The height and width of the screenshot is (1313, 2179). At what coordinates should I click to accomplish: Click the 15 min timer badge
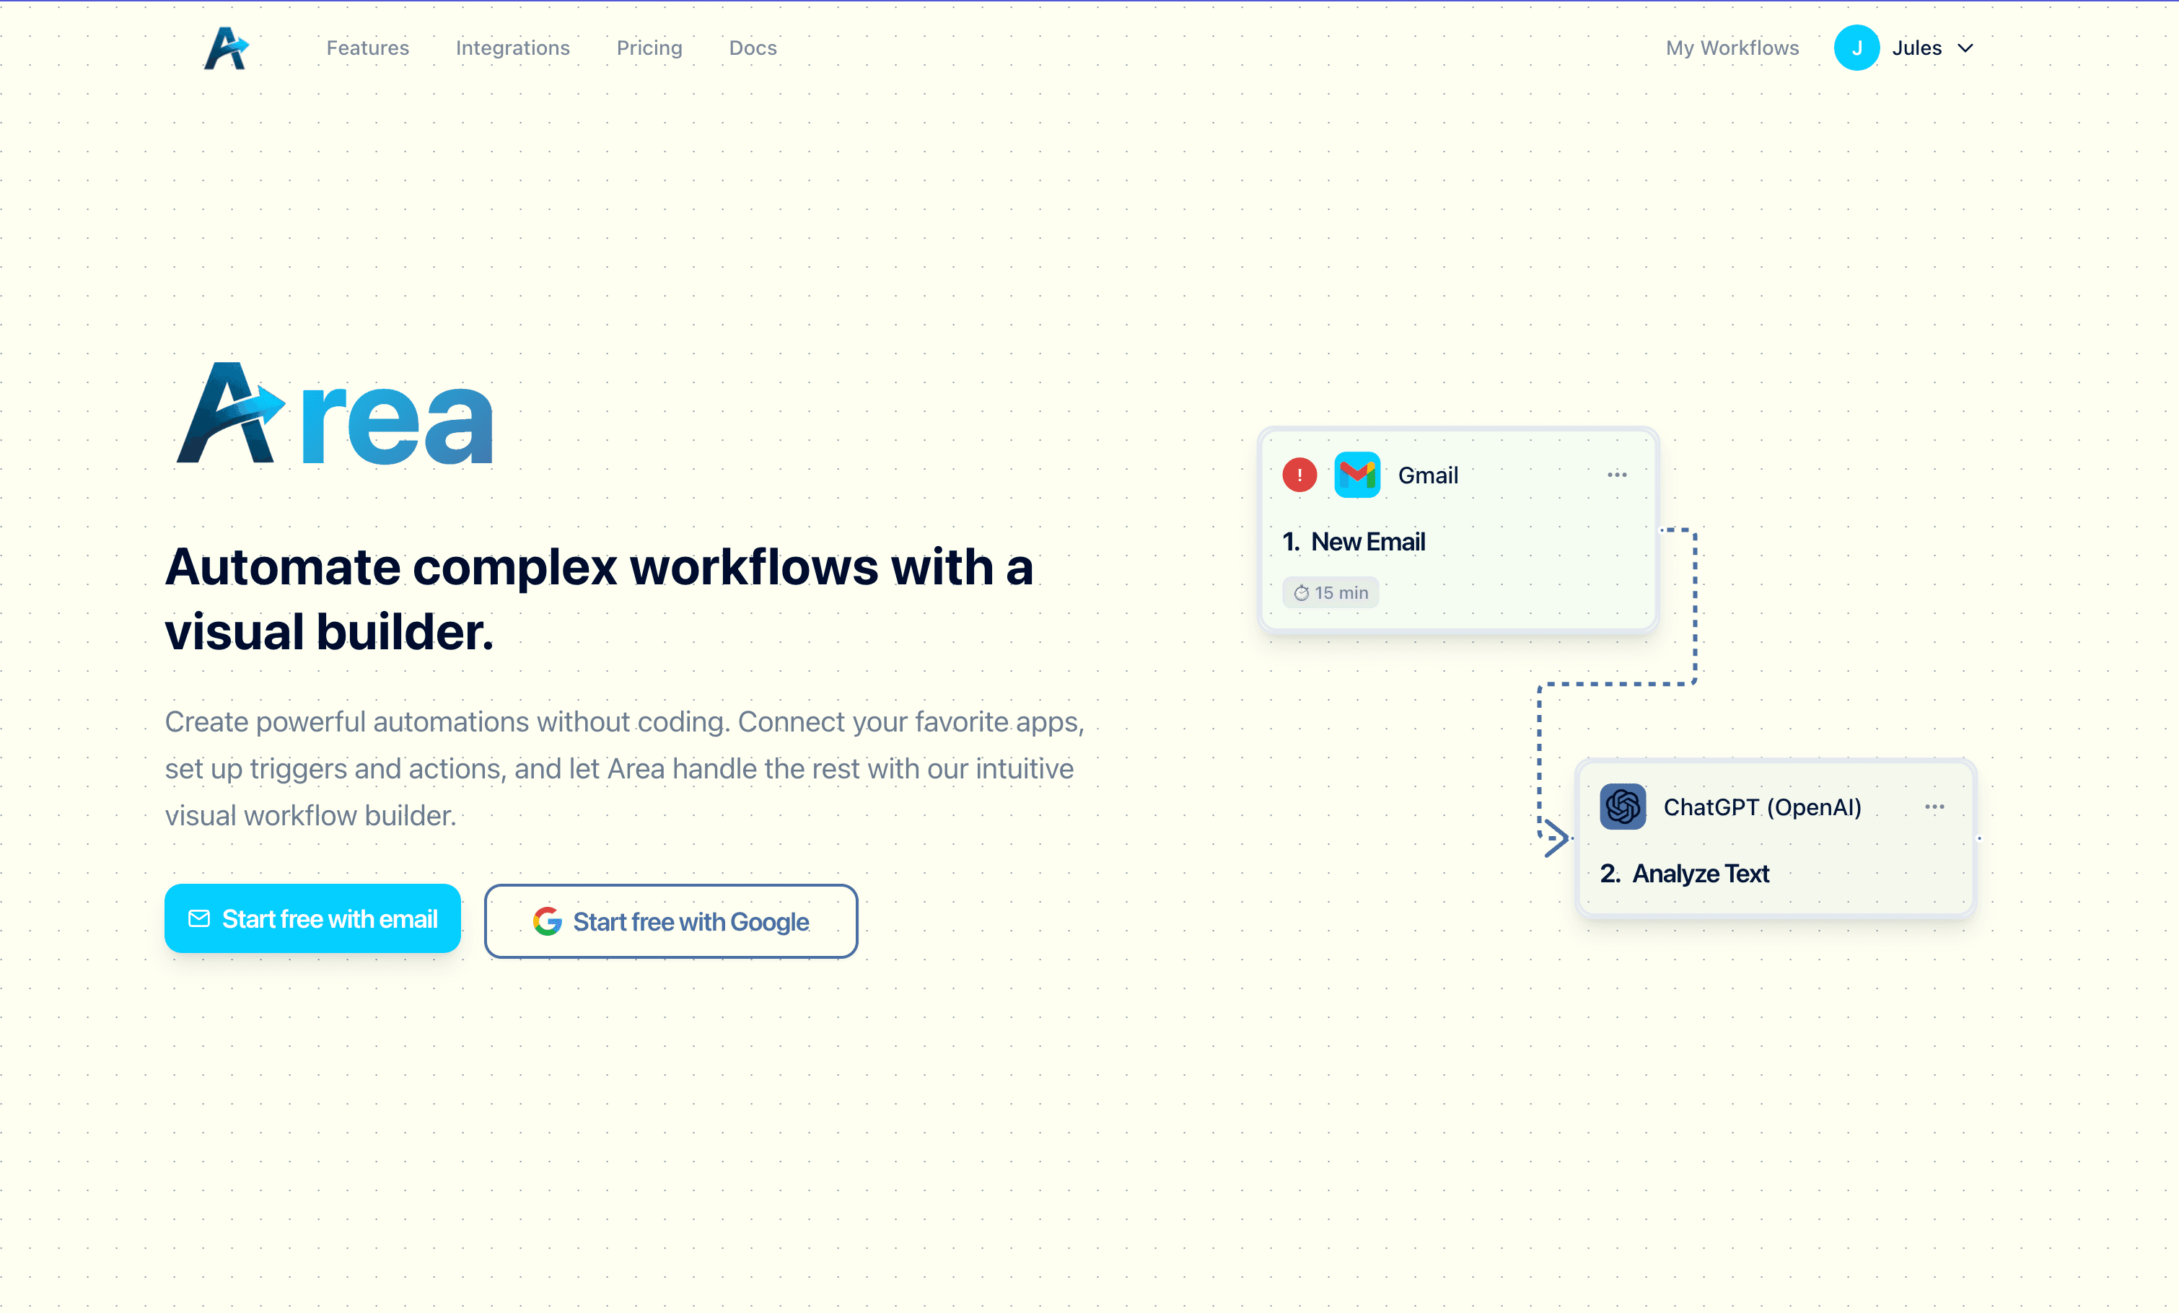pos(1330,592)
